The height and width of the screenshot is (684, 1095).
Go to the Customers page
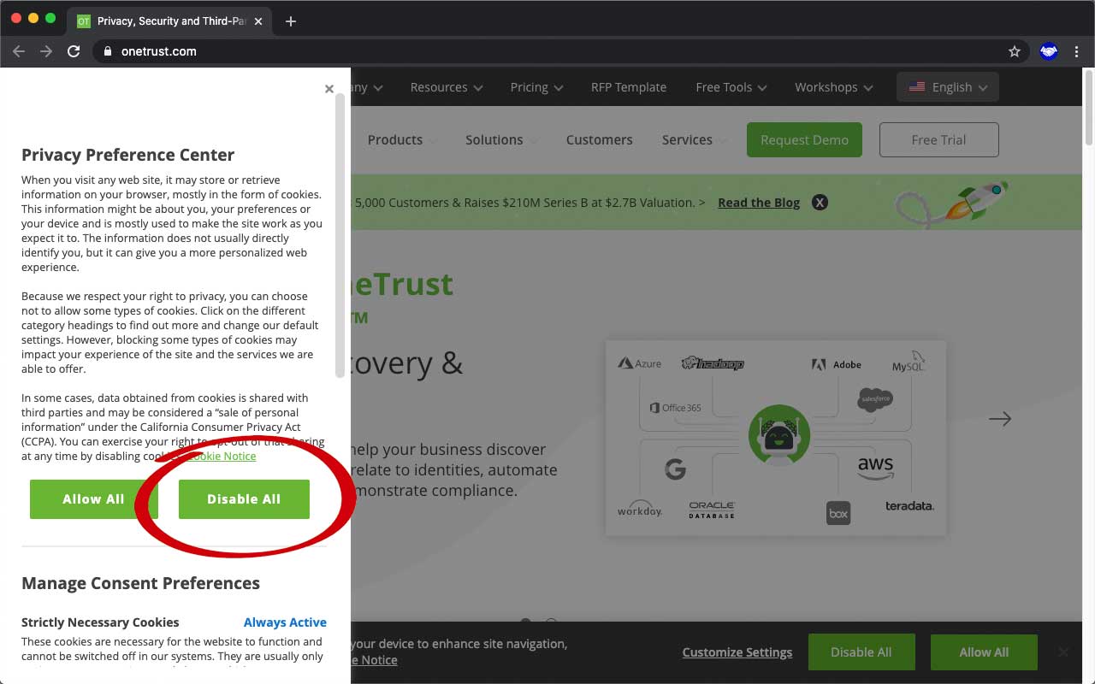pyautogui.click(x=600, y=140)
